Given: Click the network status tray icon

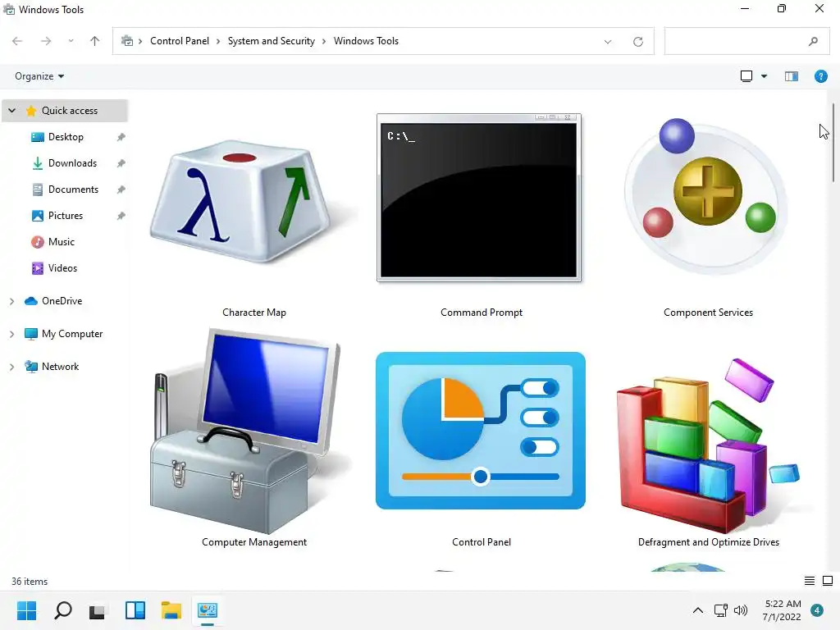Looking at the screenshot, I should 720,610.
